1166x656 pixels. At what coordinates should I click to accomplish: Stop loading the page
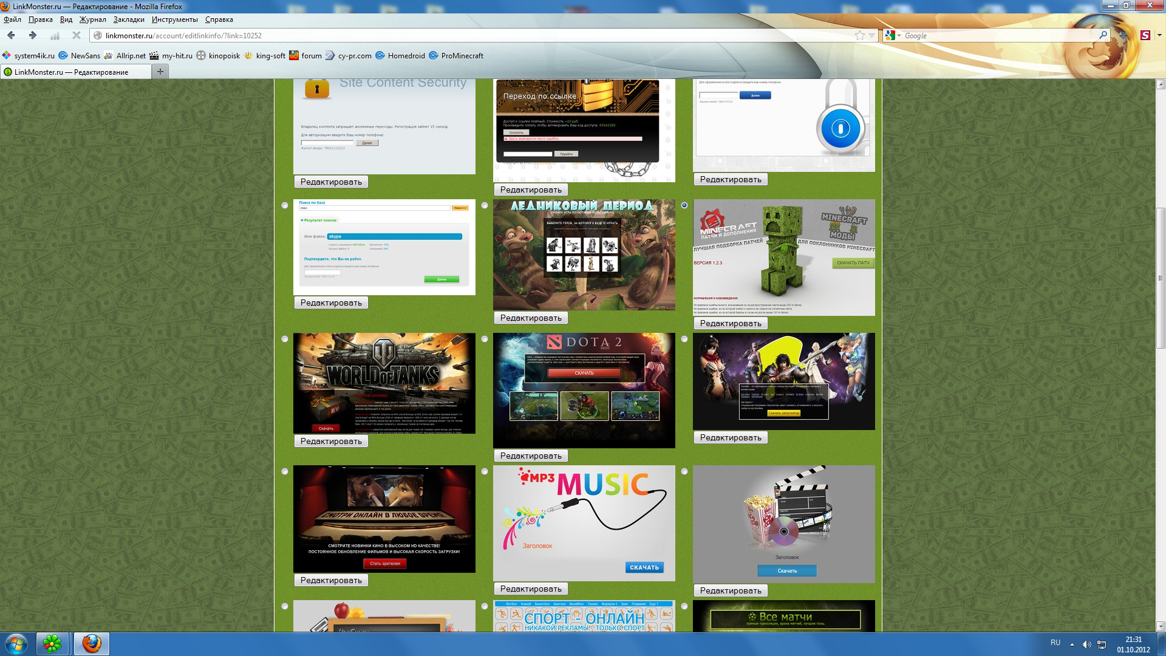[77, 35]
